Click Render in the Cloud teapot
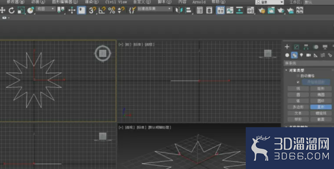 290,10
